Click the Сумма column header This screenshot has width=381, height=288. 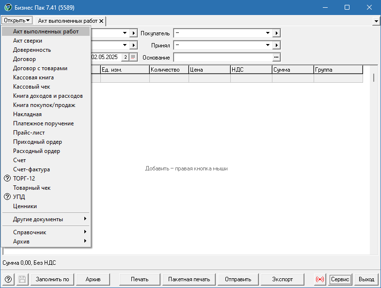293,70
